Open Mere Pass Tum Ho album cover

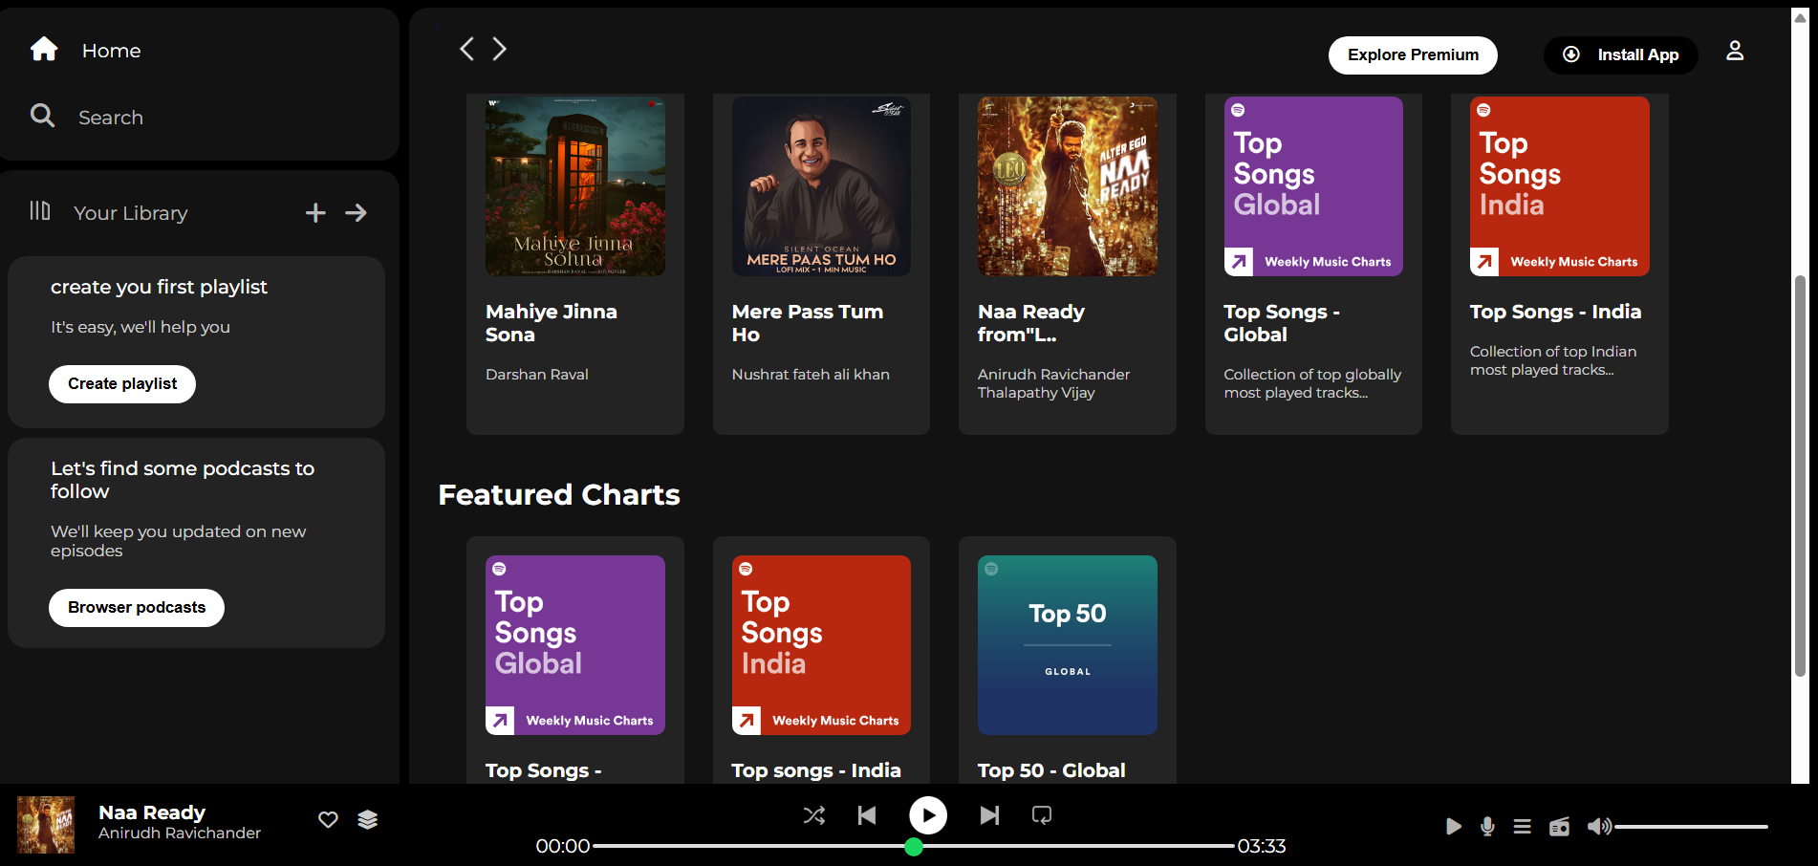tap(821, 186)
